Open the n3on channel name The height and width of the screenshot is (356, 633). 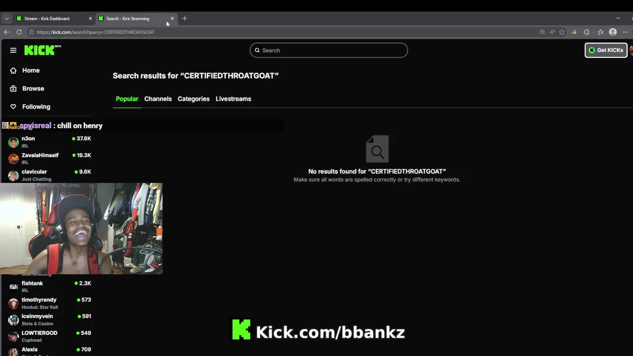point(28,139)
